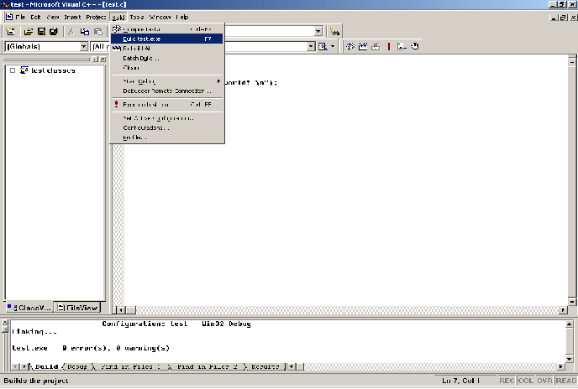Choose Set Active Configuration menu entry

(167, 118)
